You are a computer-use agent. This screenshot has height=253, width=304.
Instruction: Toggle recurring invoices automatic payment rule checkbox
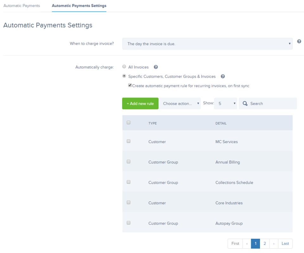pyautogui.click(x=130, y=85)
